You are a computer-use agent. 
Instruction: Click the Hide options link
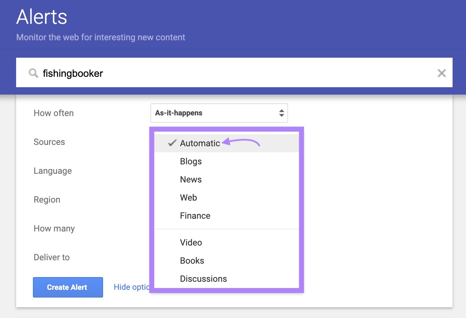click(132, 287)
